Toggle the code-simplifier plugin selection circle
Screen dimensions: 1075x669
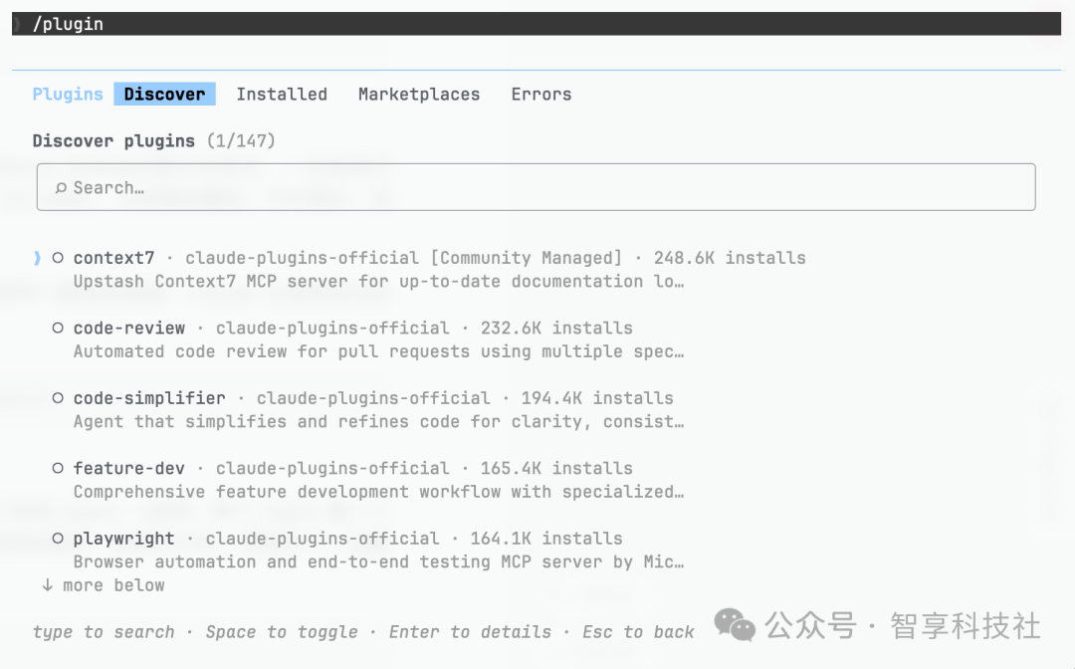click(x=58, y=398)
